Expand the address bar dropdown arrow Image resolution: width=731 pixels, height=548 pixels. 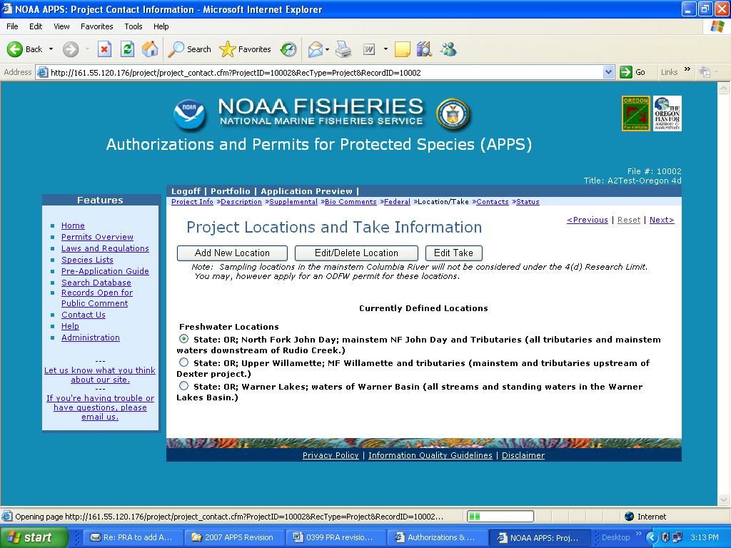pyautogui.click(x=608, y=72)
